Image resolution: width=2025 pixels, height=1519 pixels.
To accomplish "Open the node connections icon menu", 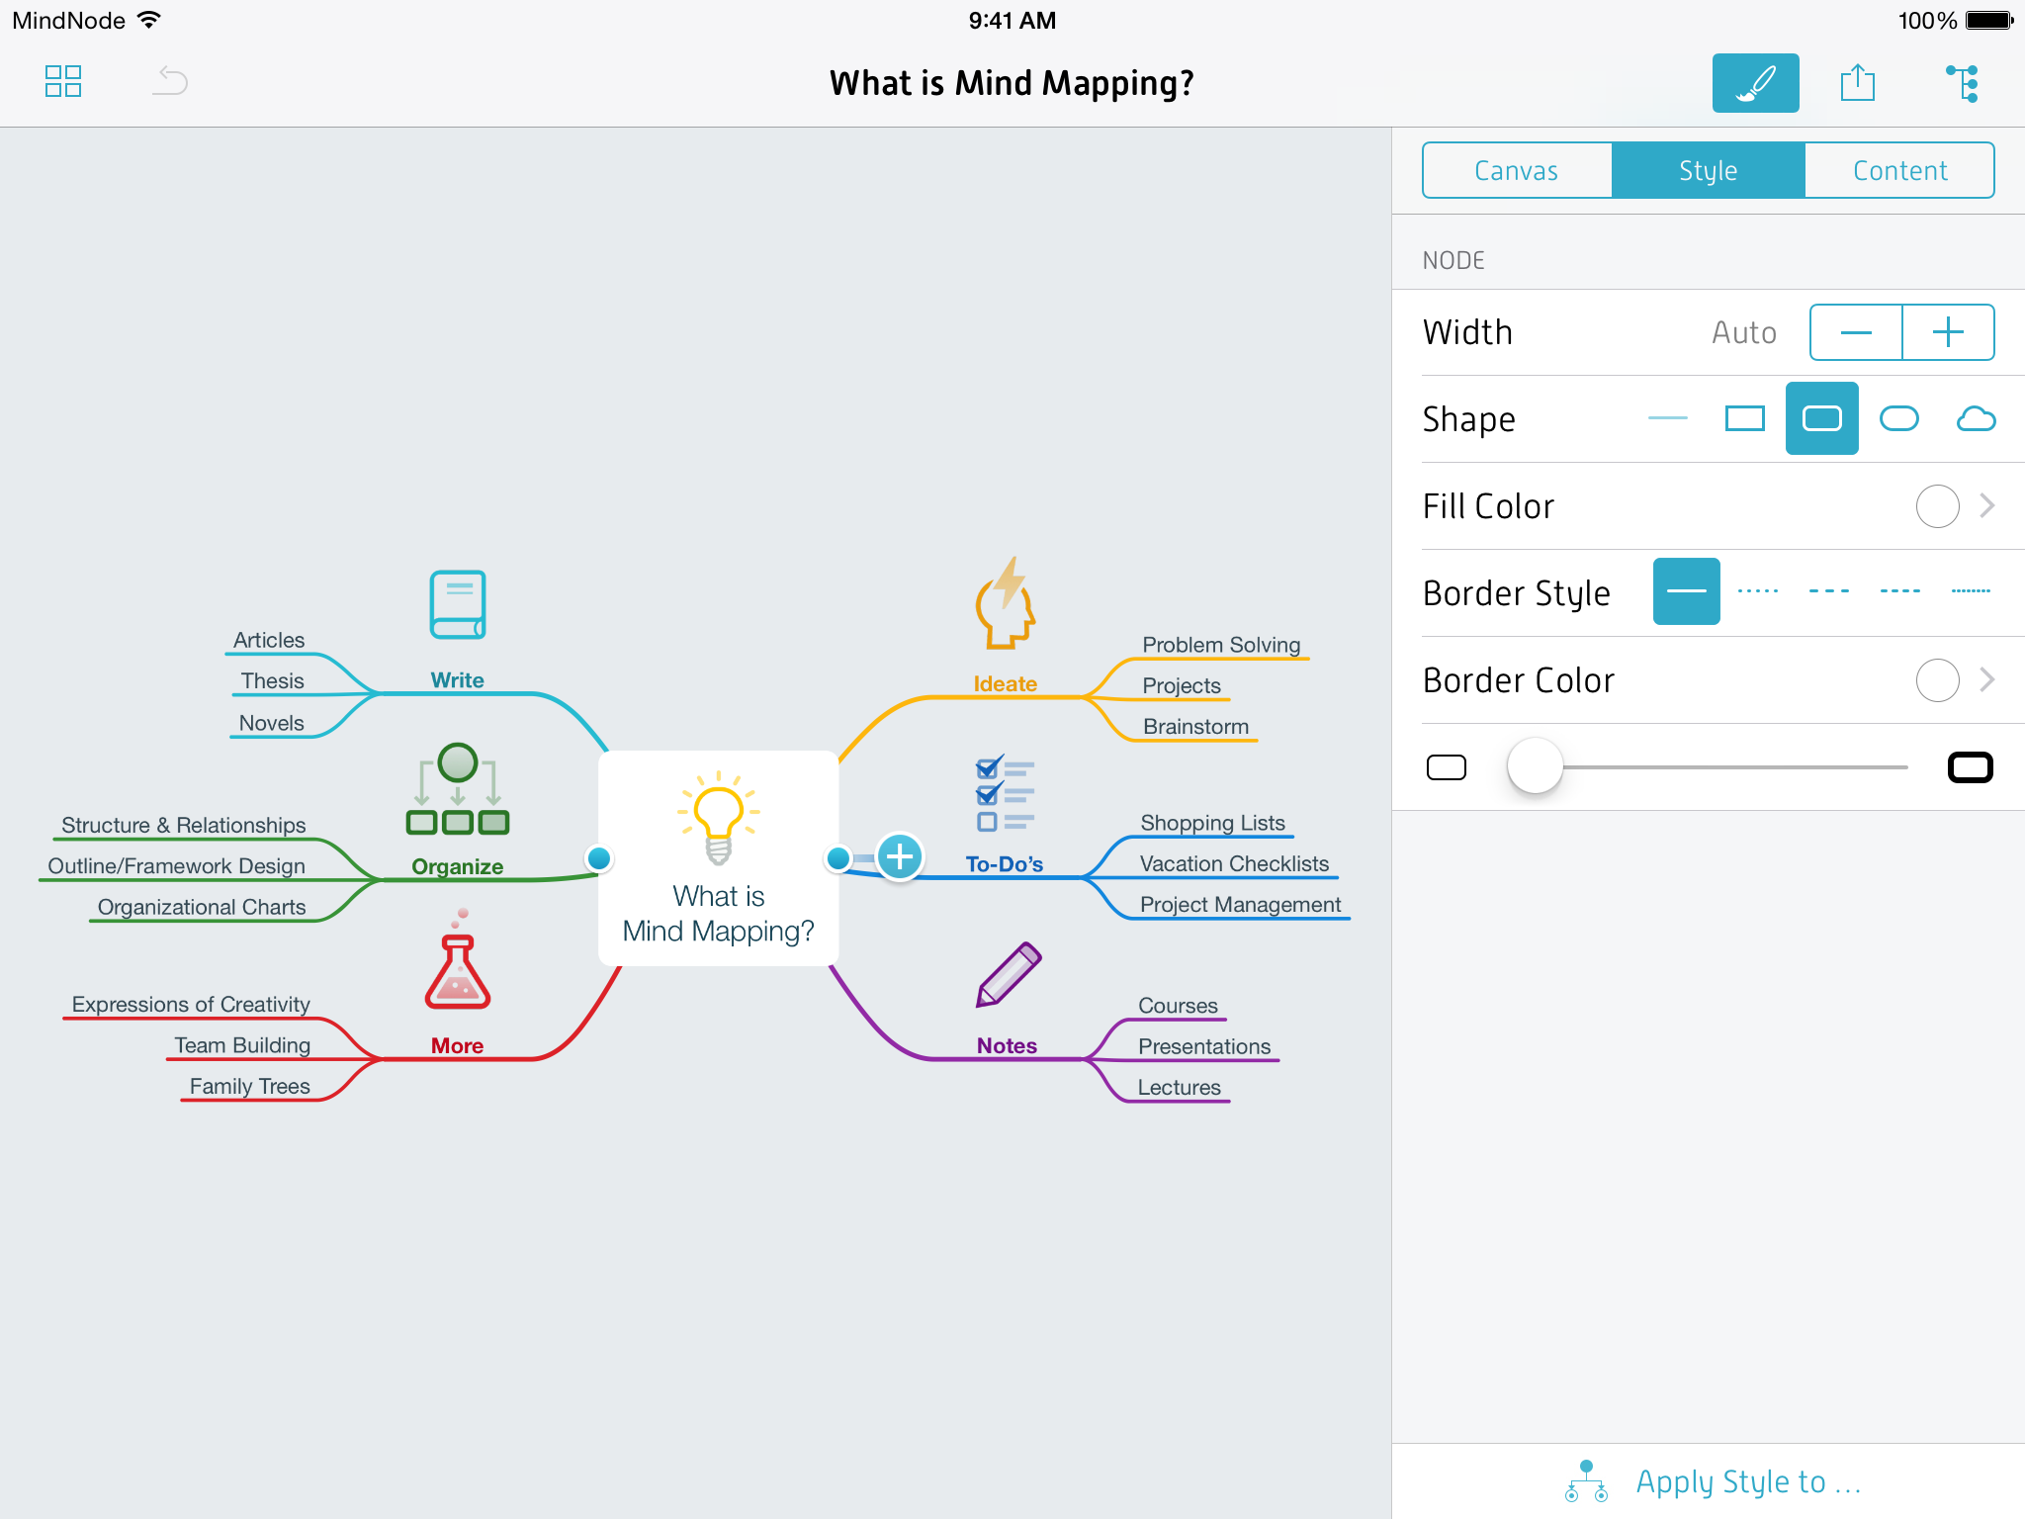I will click(1963, 81).
